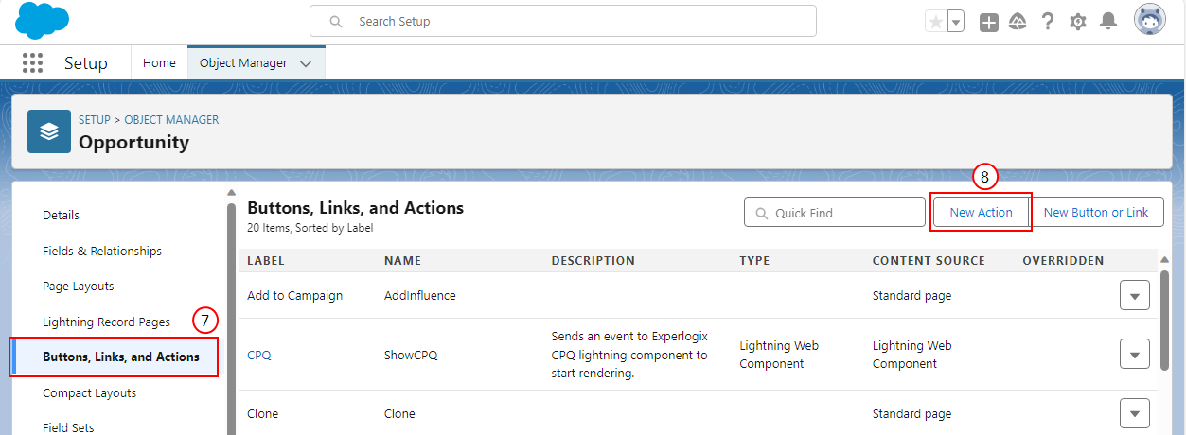Click the New Action button
The height and width of the screenshot is (435, 1186).
pos(982,213)
